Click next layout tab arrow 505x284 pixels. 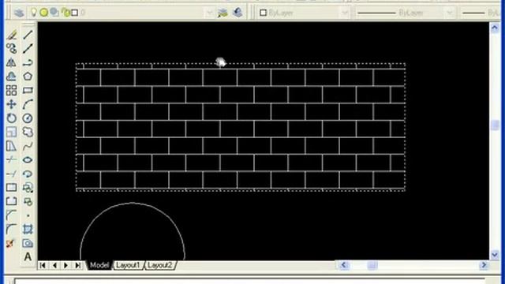point(65,265)
